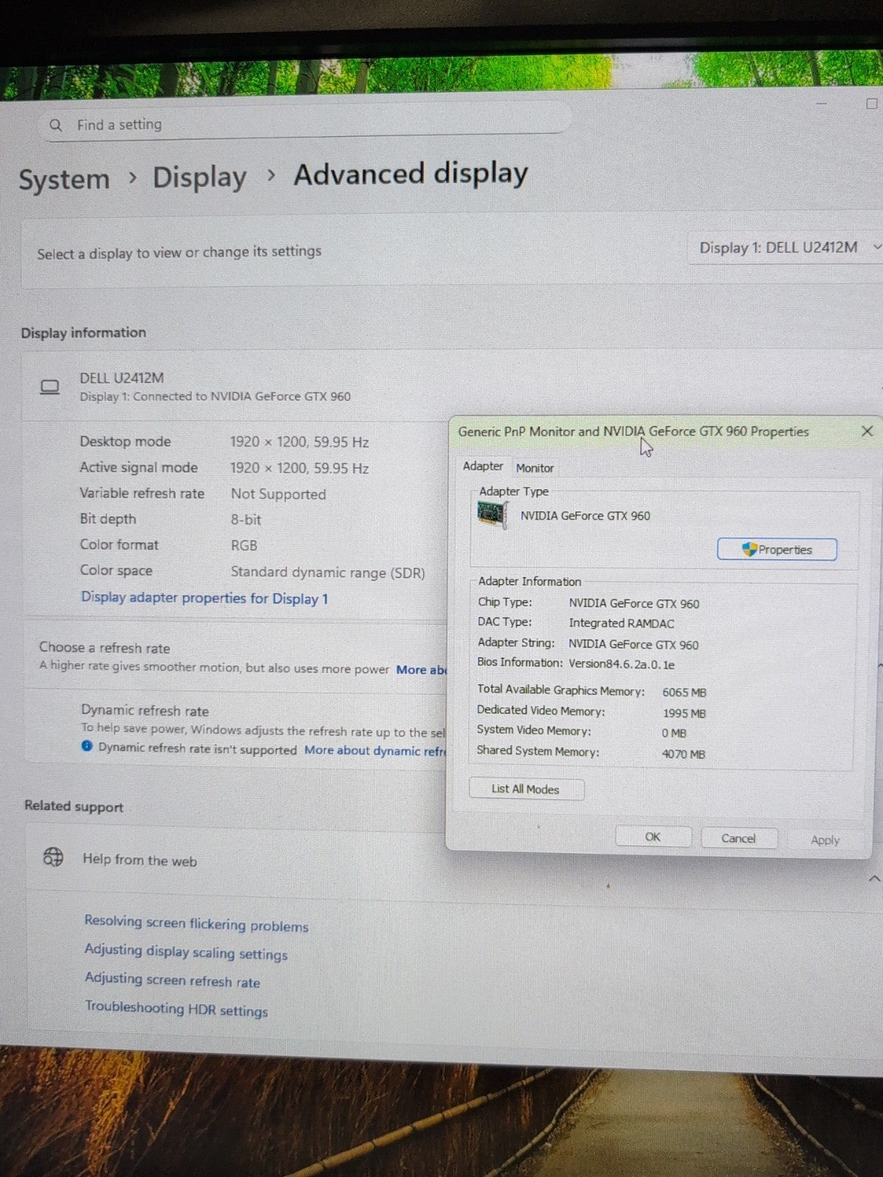The height and width of the screenshot is (1177, 883).
Task: Open Adjusting display scaling settings
Action: pos(186,952)
